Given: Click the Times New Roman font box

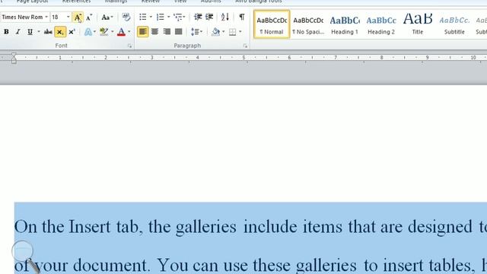Looking at the screenshot, I should [x=22, y=17].
